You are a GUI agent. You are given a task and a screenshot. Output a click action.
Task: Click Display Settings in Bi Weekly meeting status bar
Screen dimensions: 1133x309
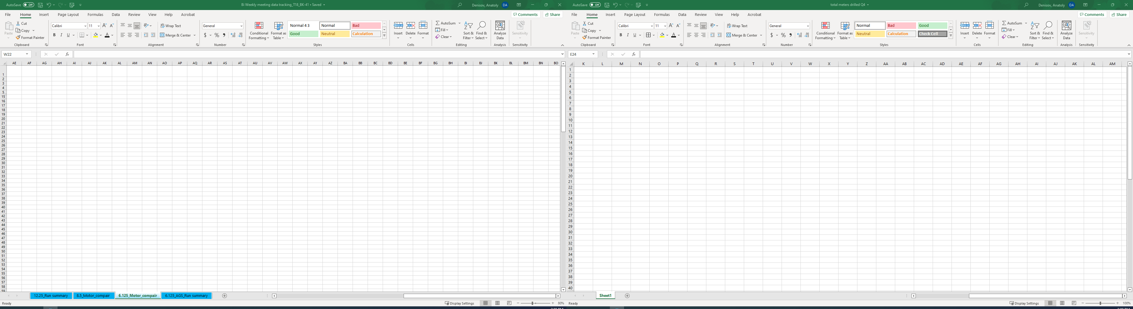(x=460, y=303)
